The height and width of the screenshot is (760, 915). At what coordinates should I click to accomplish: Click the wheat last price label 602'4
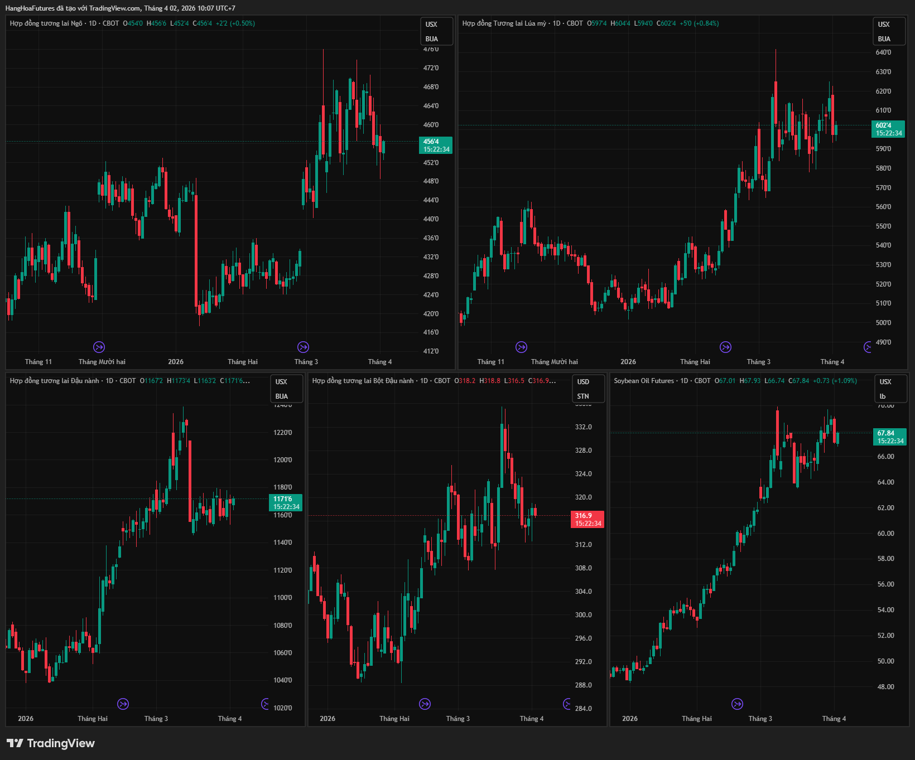(888, 129)
